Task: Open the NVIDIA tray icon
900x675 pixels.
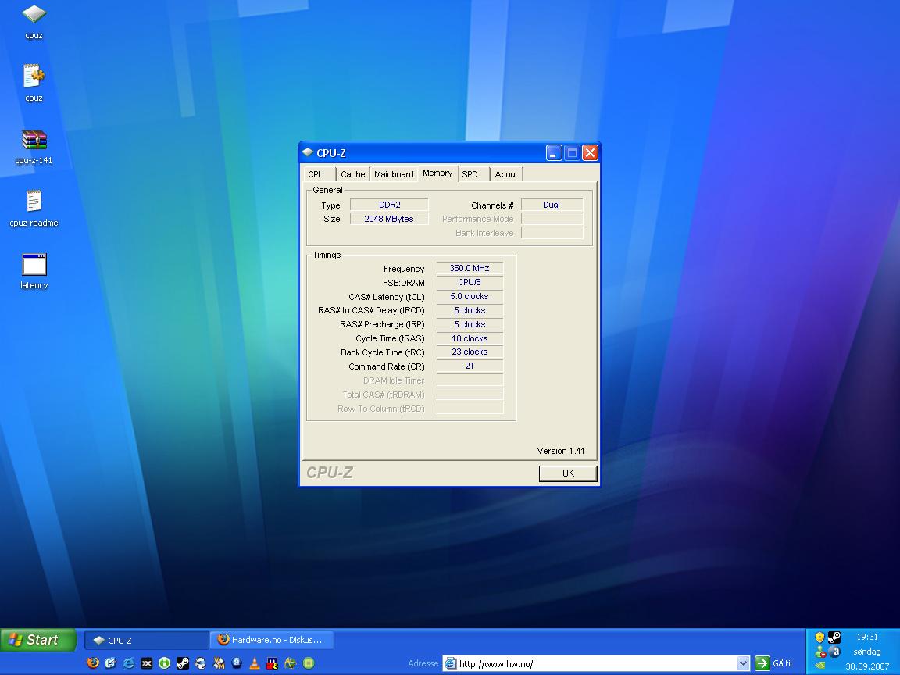Action: coord(820,666)
